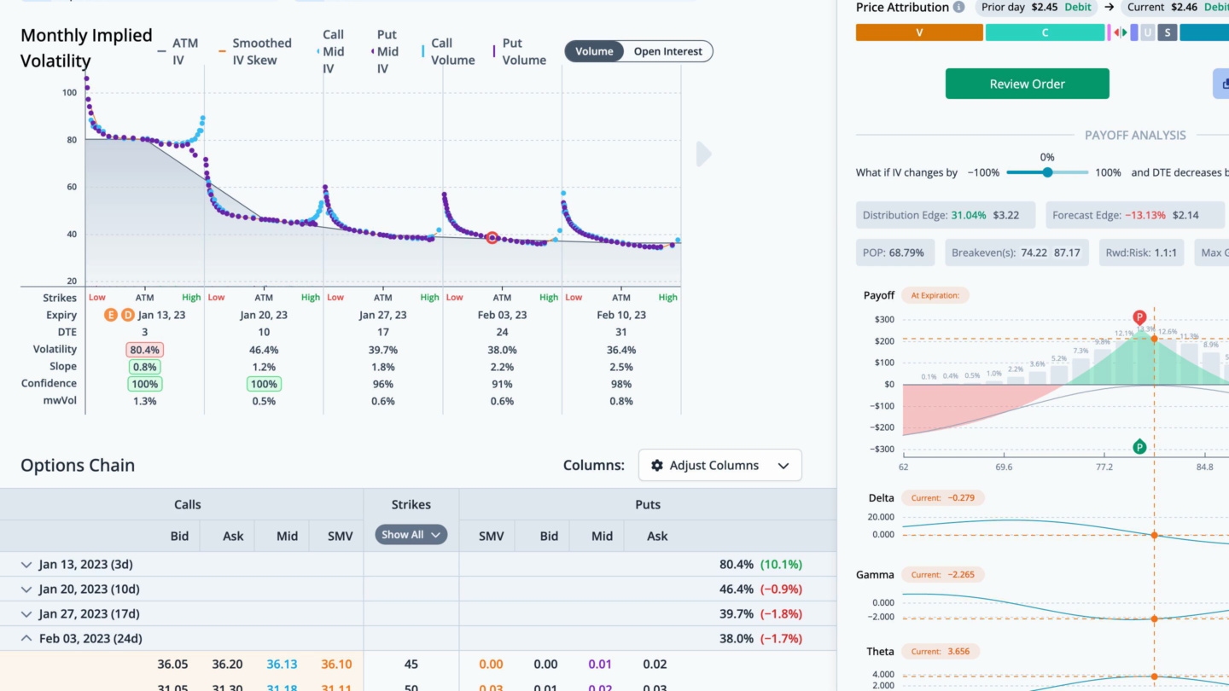Click the Price Attribution info icon
This screenshot has height=691, width=1229.
click(958, 8)
